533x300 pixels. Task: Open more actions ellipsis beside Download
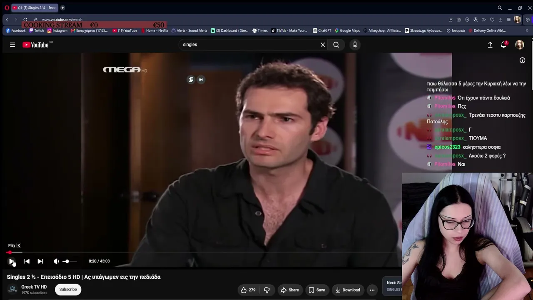click(372, 290)
